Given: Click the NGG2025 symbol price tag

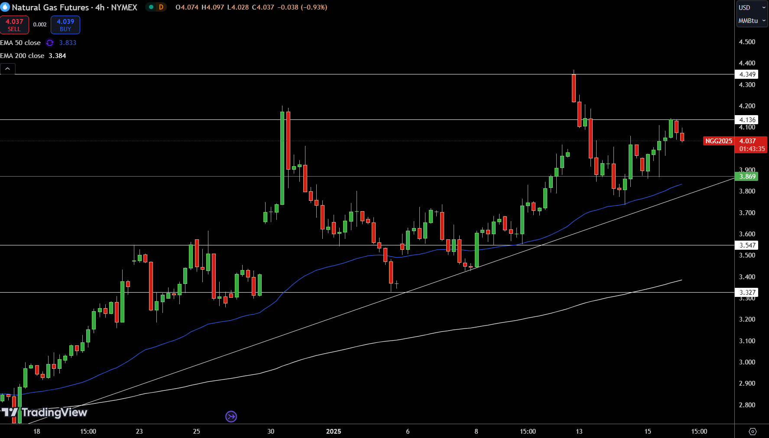Looking at the screenshot, I should pos(718,141).
